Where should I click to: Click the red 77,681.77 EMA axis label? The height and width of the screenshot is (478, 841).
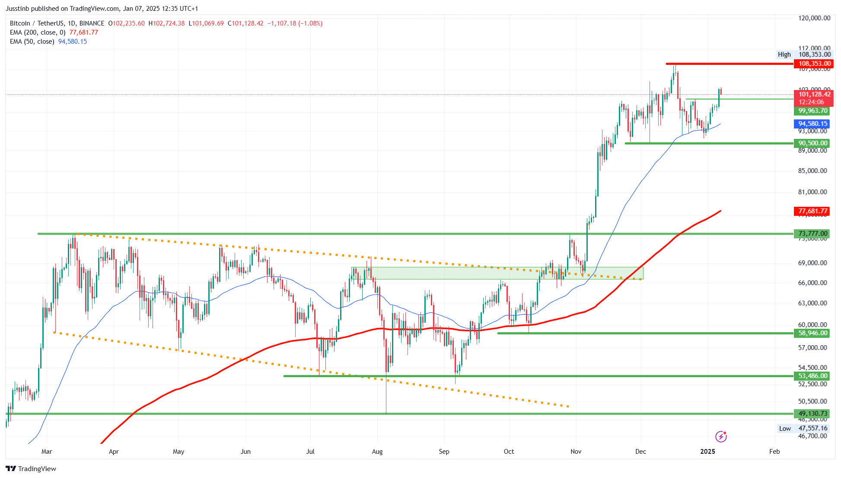[812, 211]
